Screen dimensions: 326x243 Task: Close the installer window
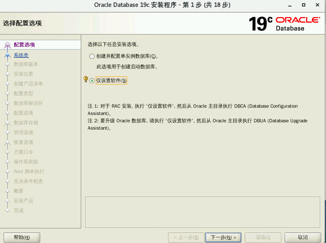[x=317, y=5]
